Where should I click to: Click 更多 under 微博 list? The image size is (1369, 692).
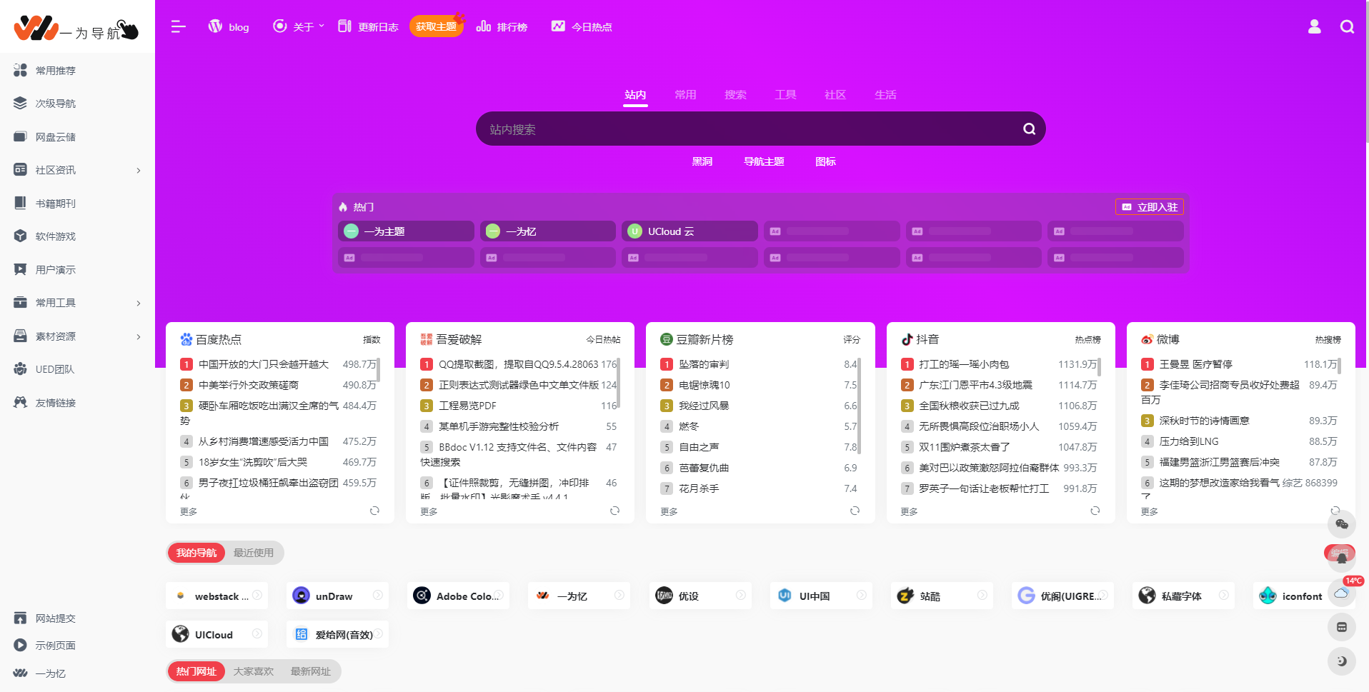click(1150, 511)
